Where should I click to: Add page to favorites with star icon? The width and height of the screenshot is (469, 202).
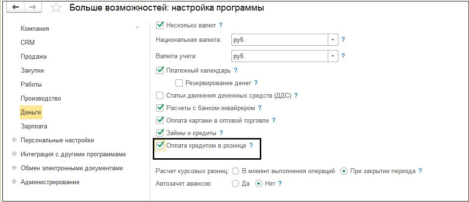56,8
